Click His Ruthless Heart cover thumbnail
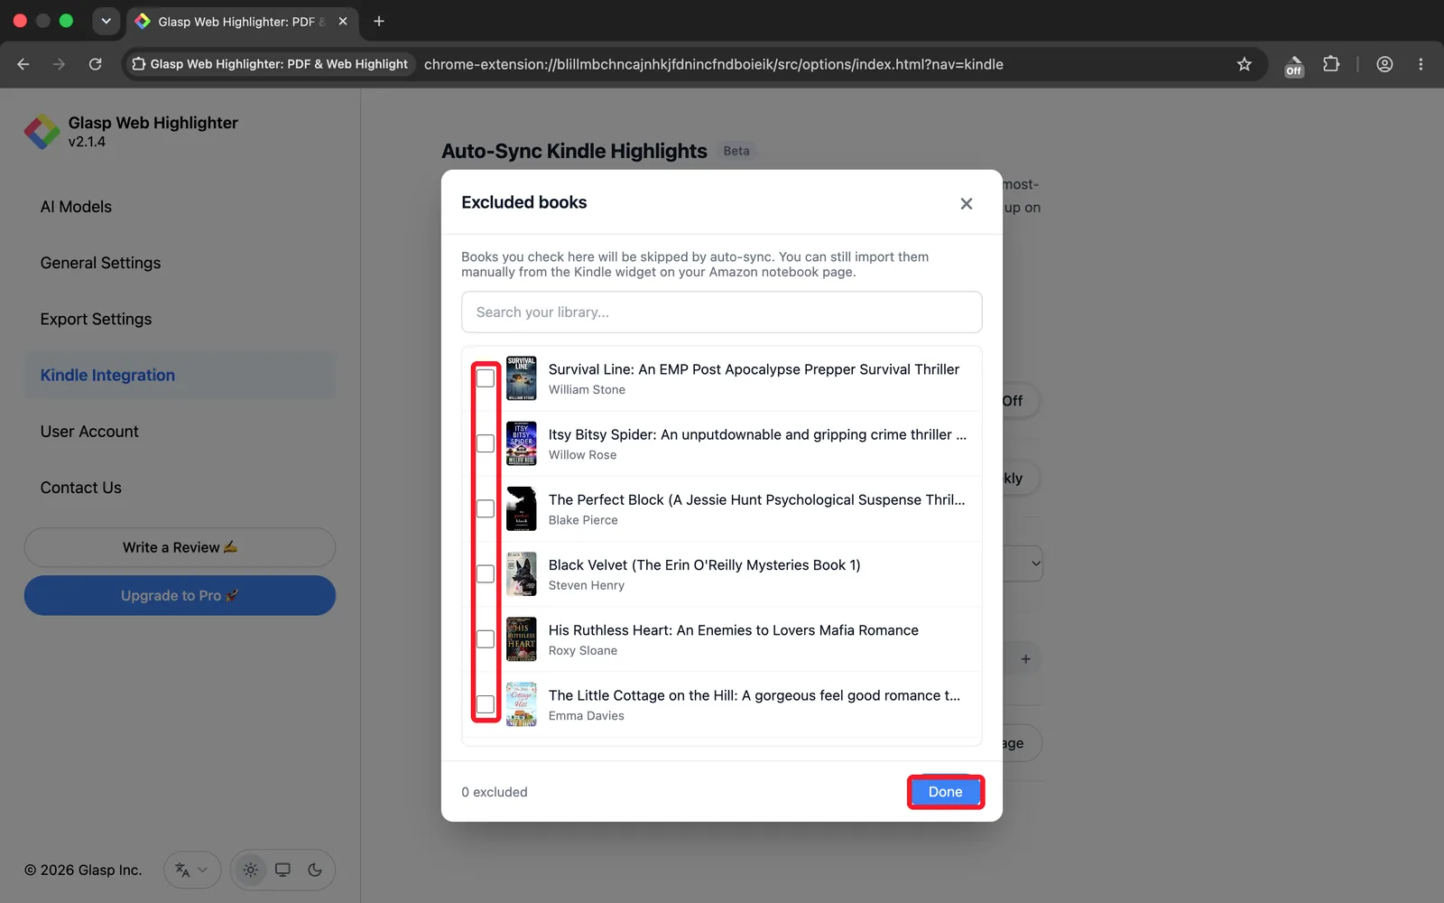This screenshot has width=1444, height=903. (521, 638)
